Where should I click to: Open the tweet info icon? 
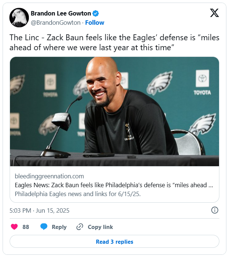click(x=215, y=210)
